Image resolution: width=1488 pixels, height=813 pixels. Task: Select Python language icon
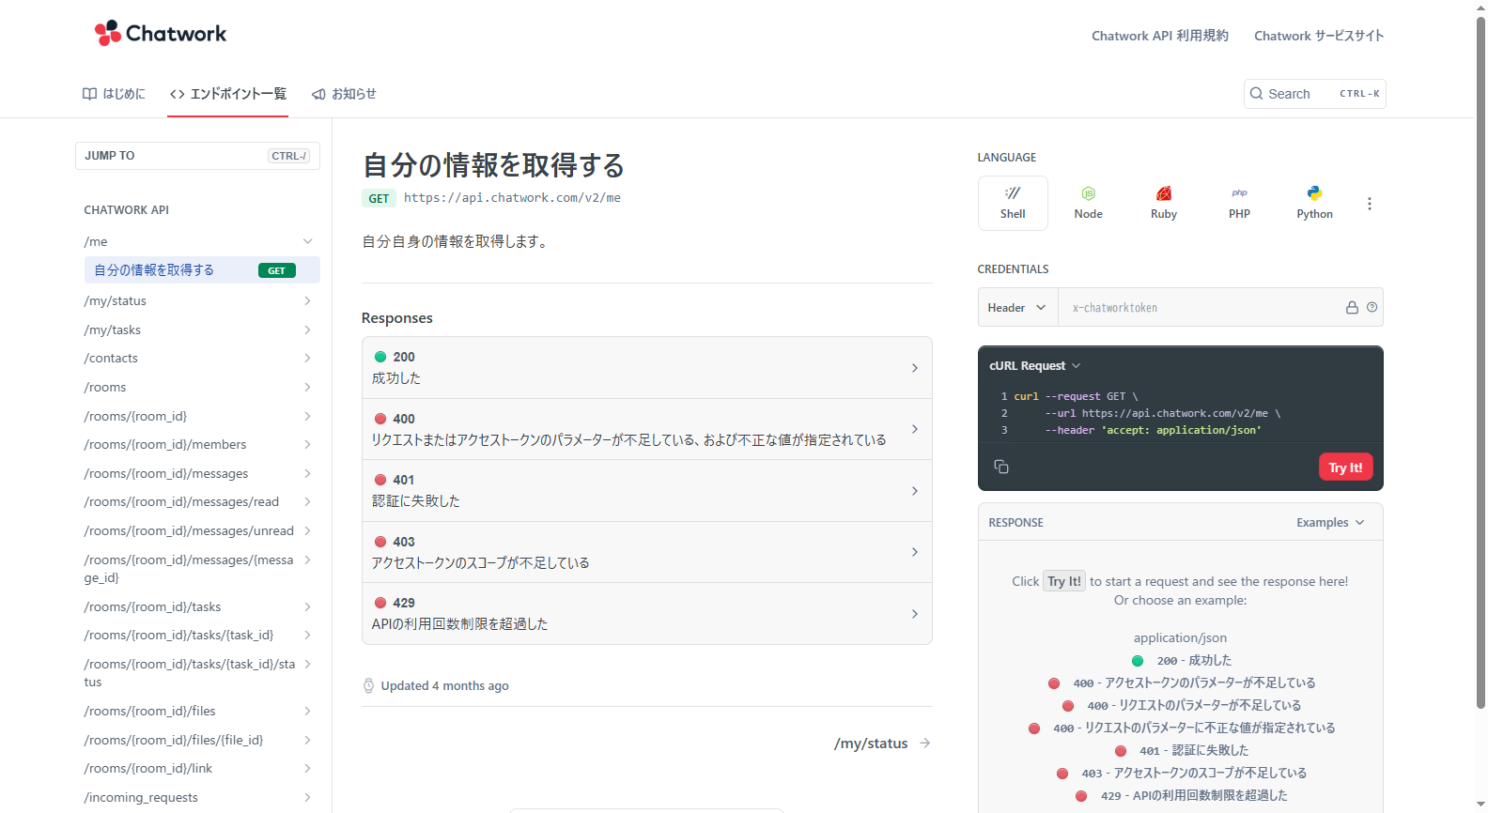click(1314, 203)
